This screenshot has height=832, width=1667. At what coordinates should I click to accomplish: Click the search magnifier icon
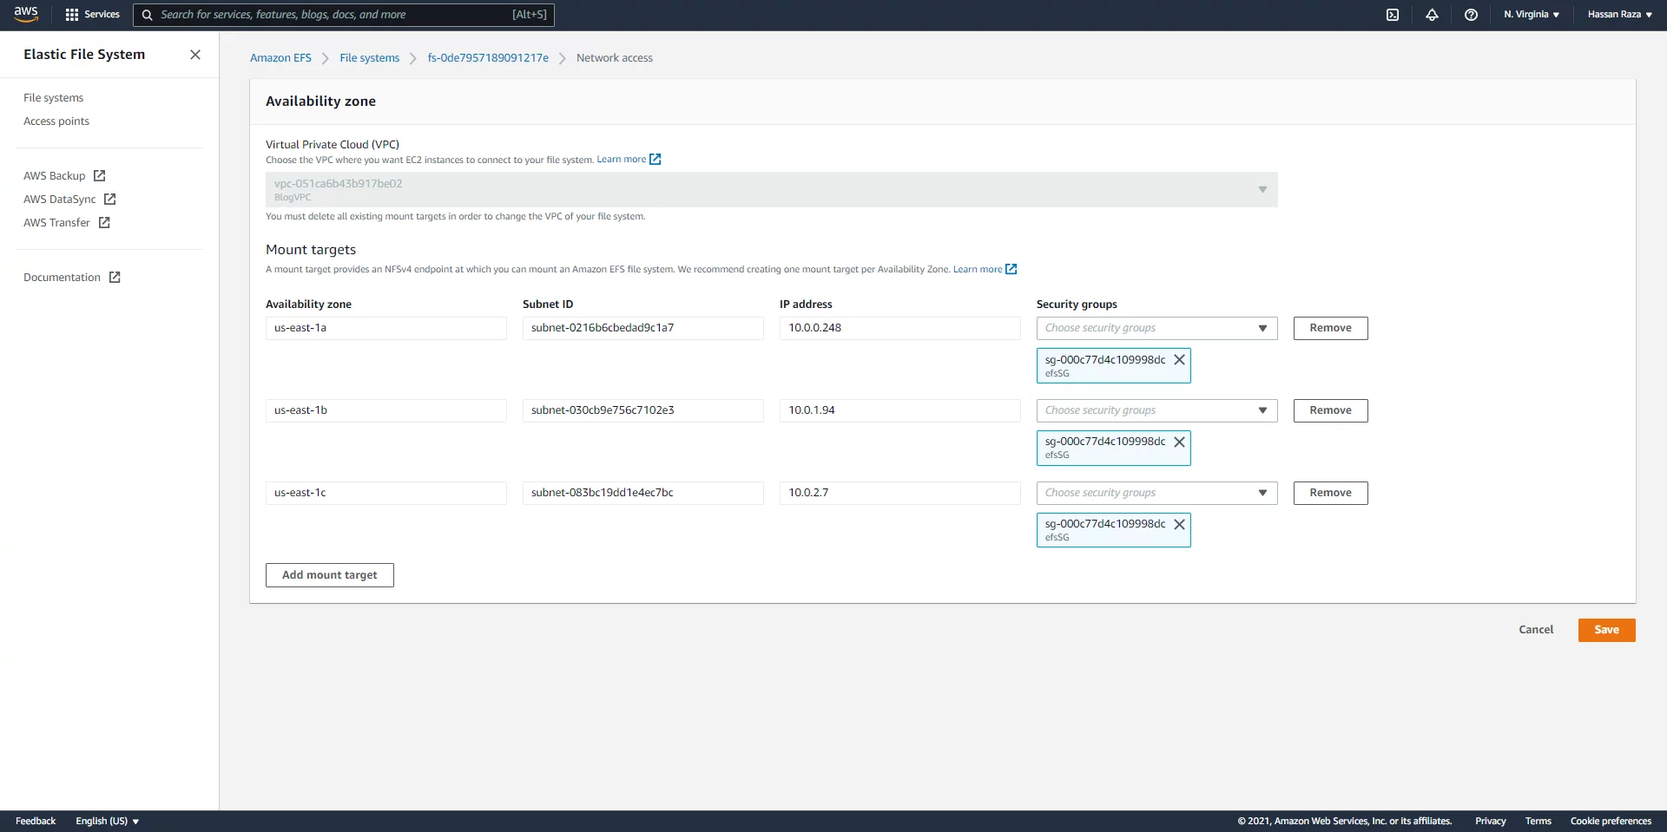click(148, 15)
